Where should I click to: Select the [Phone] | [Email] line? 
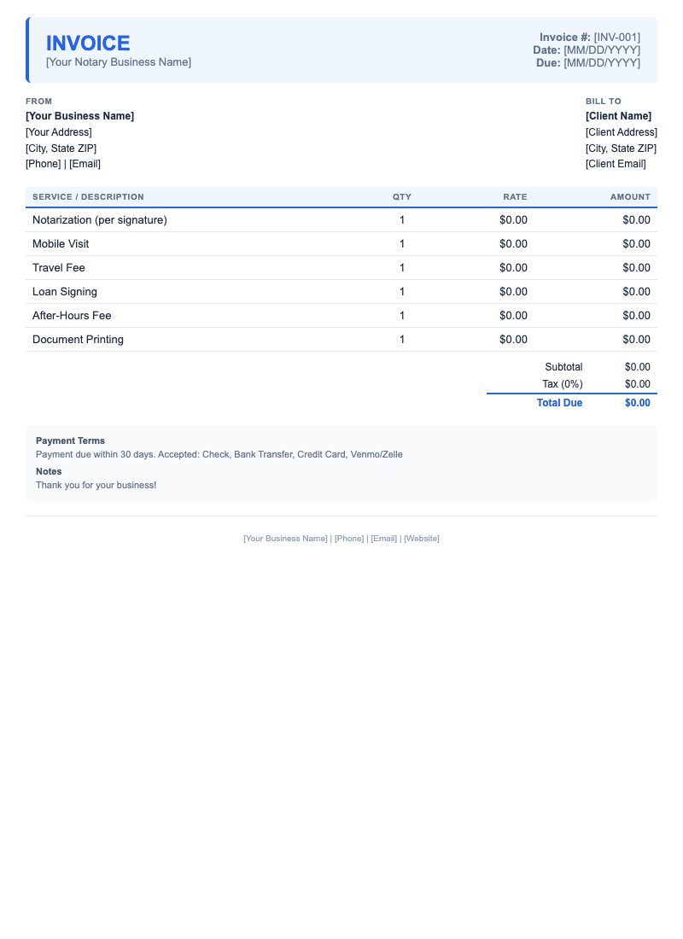click(63, 164)
